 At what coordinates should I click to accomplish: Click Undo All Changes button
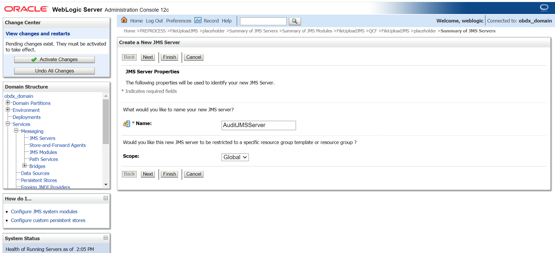54,71
